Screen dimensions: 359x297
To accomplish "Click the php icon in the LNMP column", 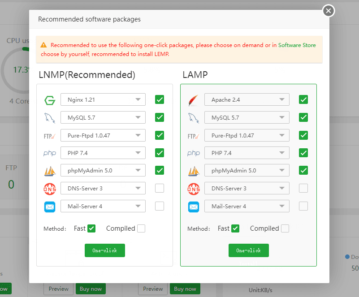I will [x=49, y=153].
